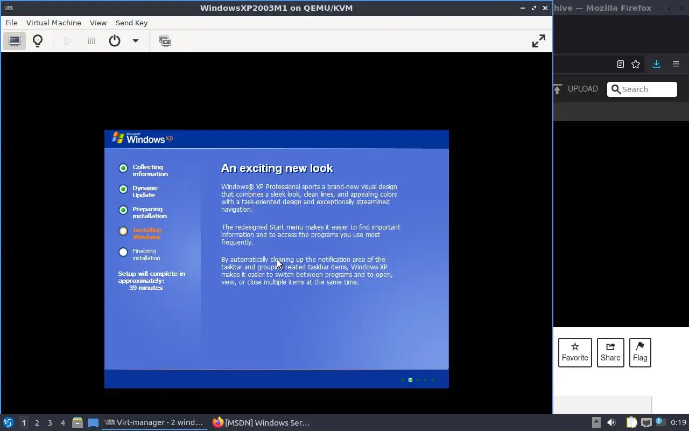The height and width of the screenshot is (431, 689).
Task: Select Virt-manager taskbar entry
Action: point(154,423)
